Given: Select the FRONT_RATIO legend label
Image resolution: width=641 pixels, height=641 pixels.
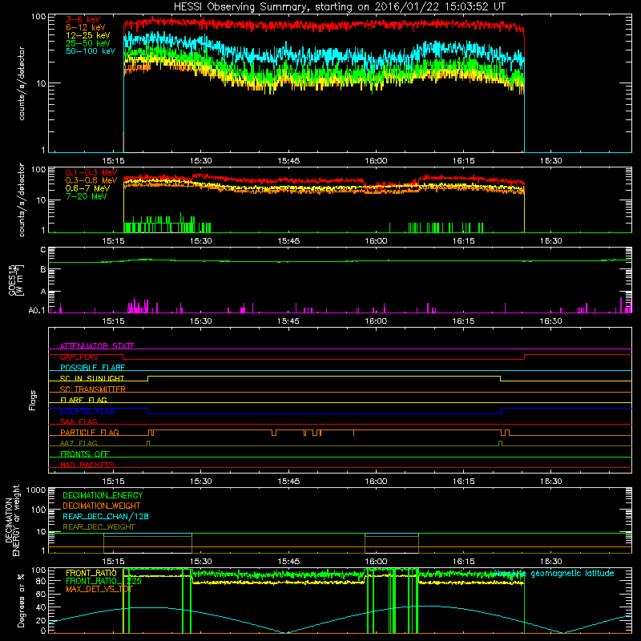Looking at the screenshot, I should [91, 573].
